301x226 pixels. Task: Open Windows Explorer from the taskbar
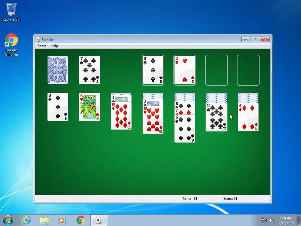click(x=44, y=220)
